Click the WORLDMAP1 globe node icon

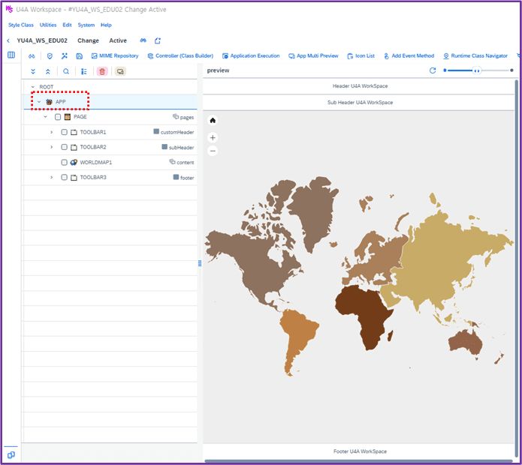tap(74, 162)
